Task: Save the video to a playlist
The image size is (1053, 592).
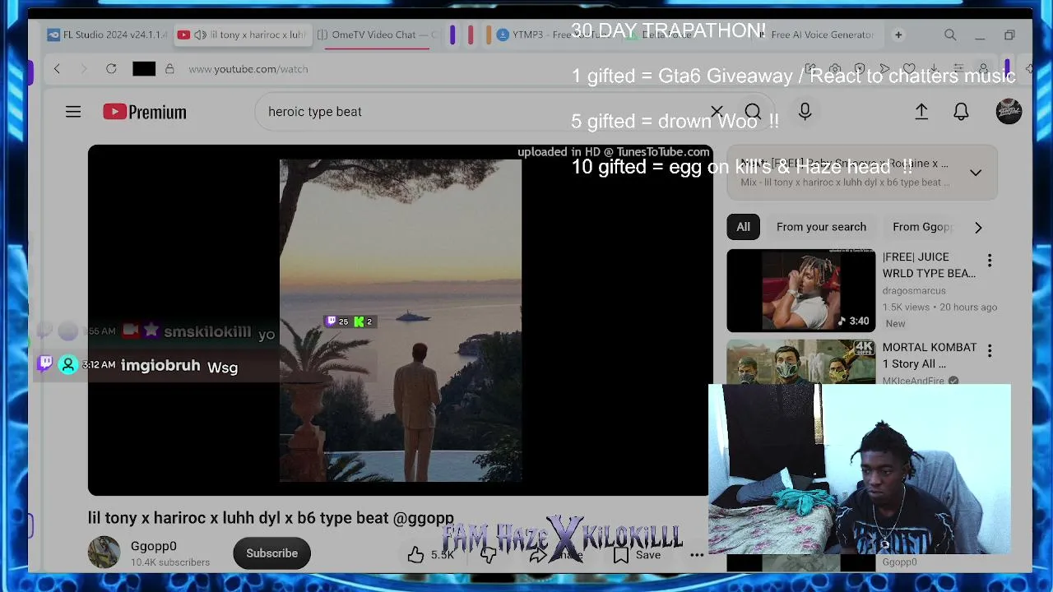Action: [637, 555]
